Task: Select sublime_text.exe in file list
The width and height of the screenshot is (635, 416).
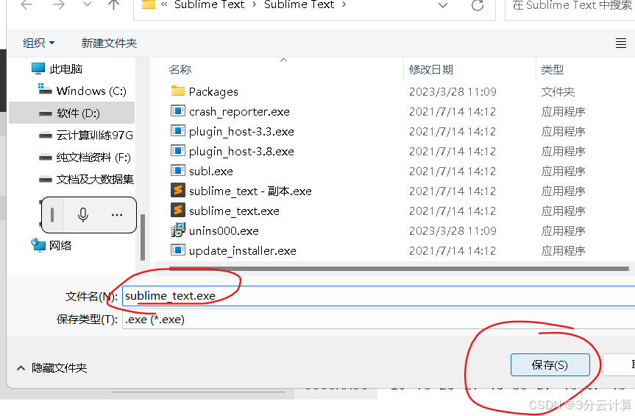Action: (x=234, y=211)
